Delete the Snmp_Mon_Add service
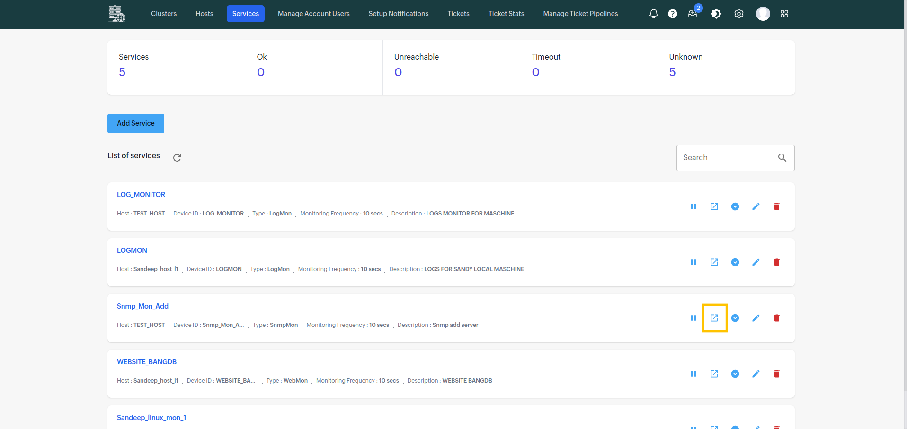Viewport: 907px width, 429px height. (x=777, y=318)
